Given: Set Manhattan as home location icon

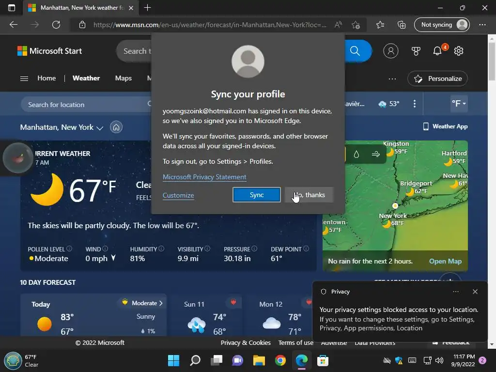Looking at the screenshot, I should point(116,127).
